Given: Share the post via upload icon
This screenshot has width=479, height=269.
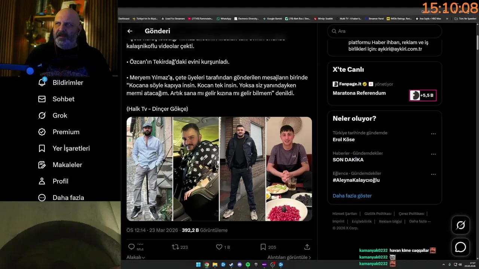Looking at the screenshot, I should click(x=307, y=247).
